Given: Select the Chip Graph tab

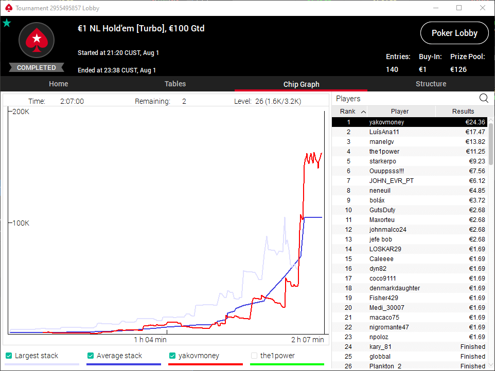Looking at the screenshot, I should tap(301, 84).
